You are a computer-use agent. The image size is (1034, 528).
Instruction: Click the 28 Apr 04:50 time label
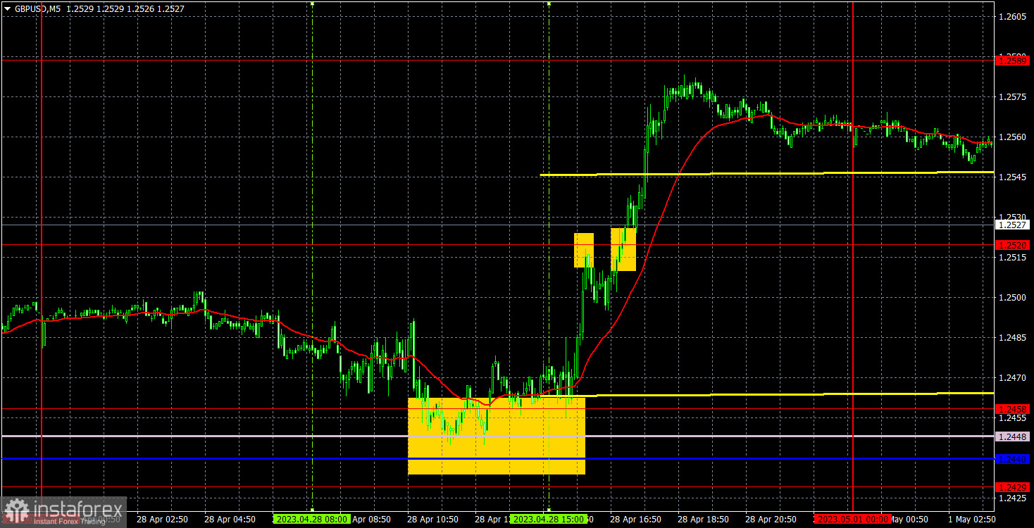[x=230, y=519]
